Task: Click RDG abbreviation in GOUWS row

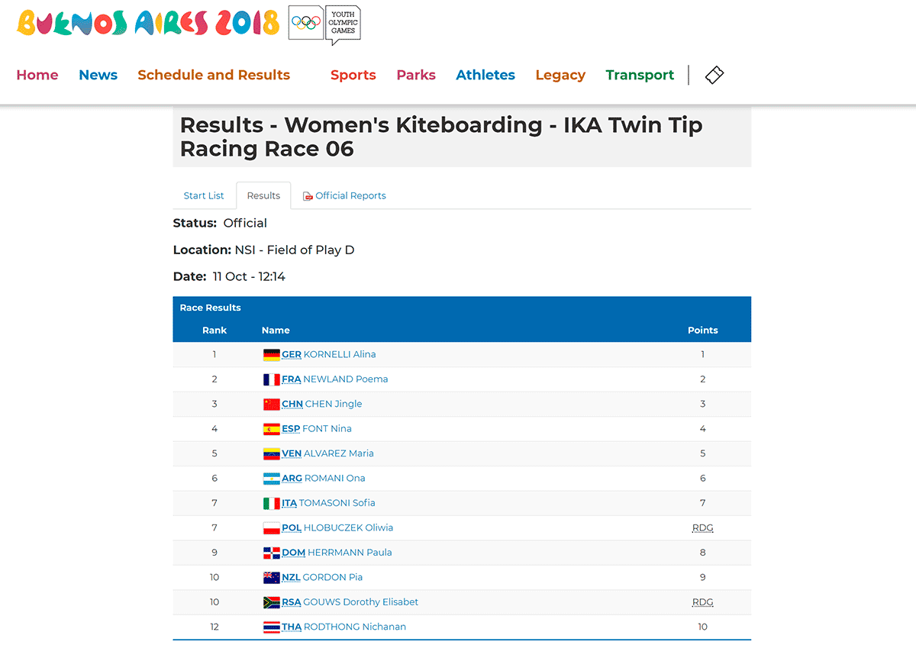Action: click(702, 602)
